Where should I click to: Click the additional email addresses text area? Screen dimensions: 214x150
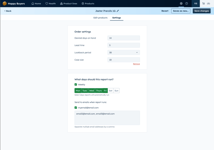[x=107, y=118]
